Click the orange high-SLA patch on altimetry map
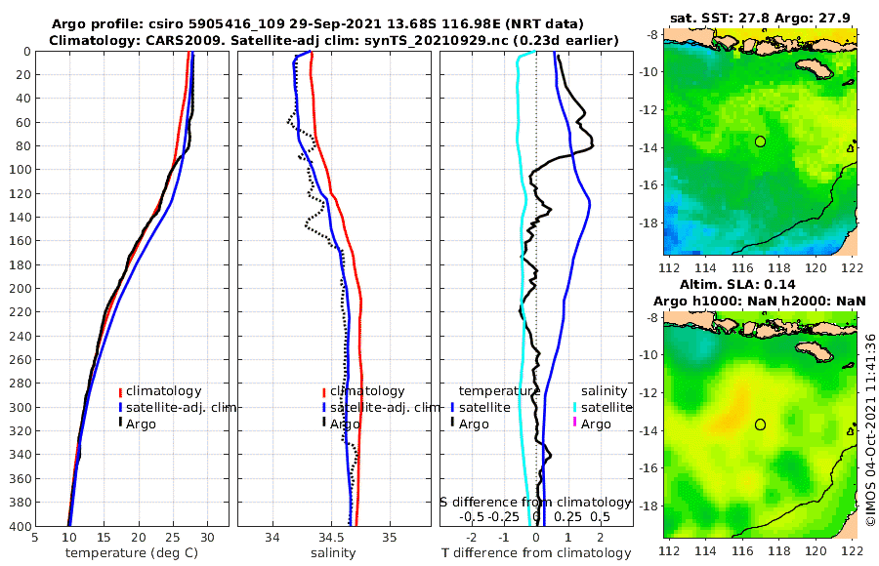 click(733, 414)
